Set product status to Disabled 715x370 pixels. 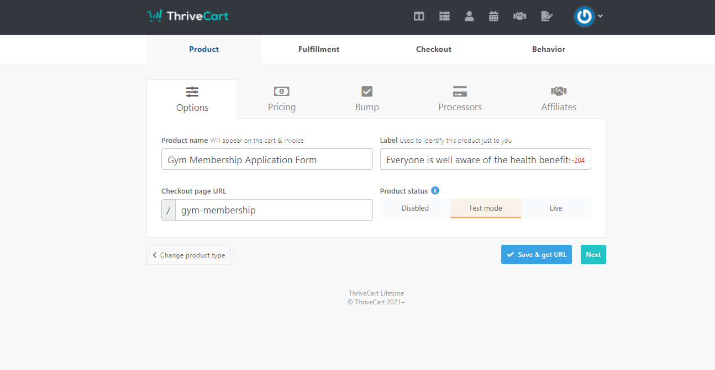(x=415, y=208)
